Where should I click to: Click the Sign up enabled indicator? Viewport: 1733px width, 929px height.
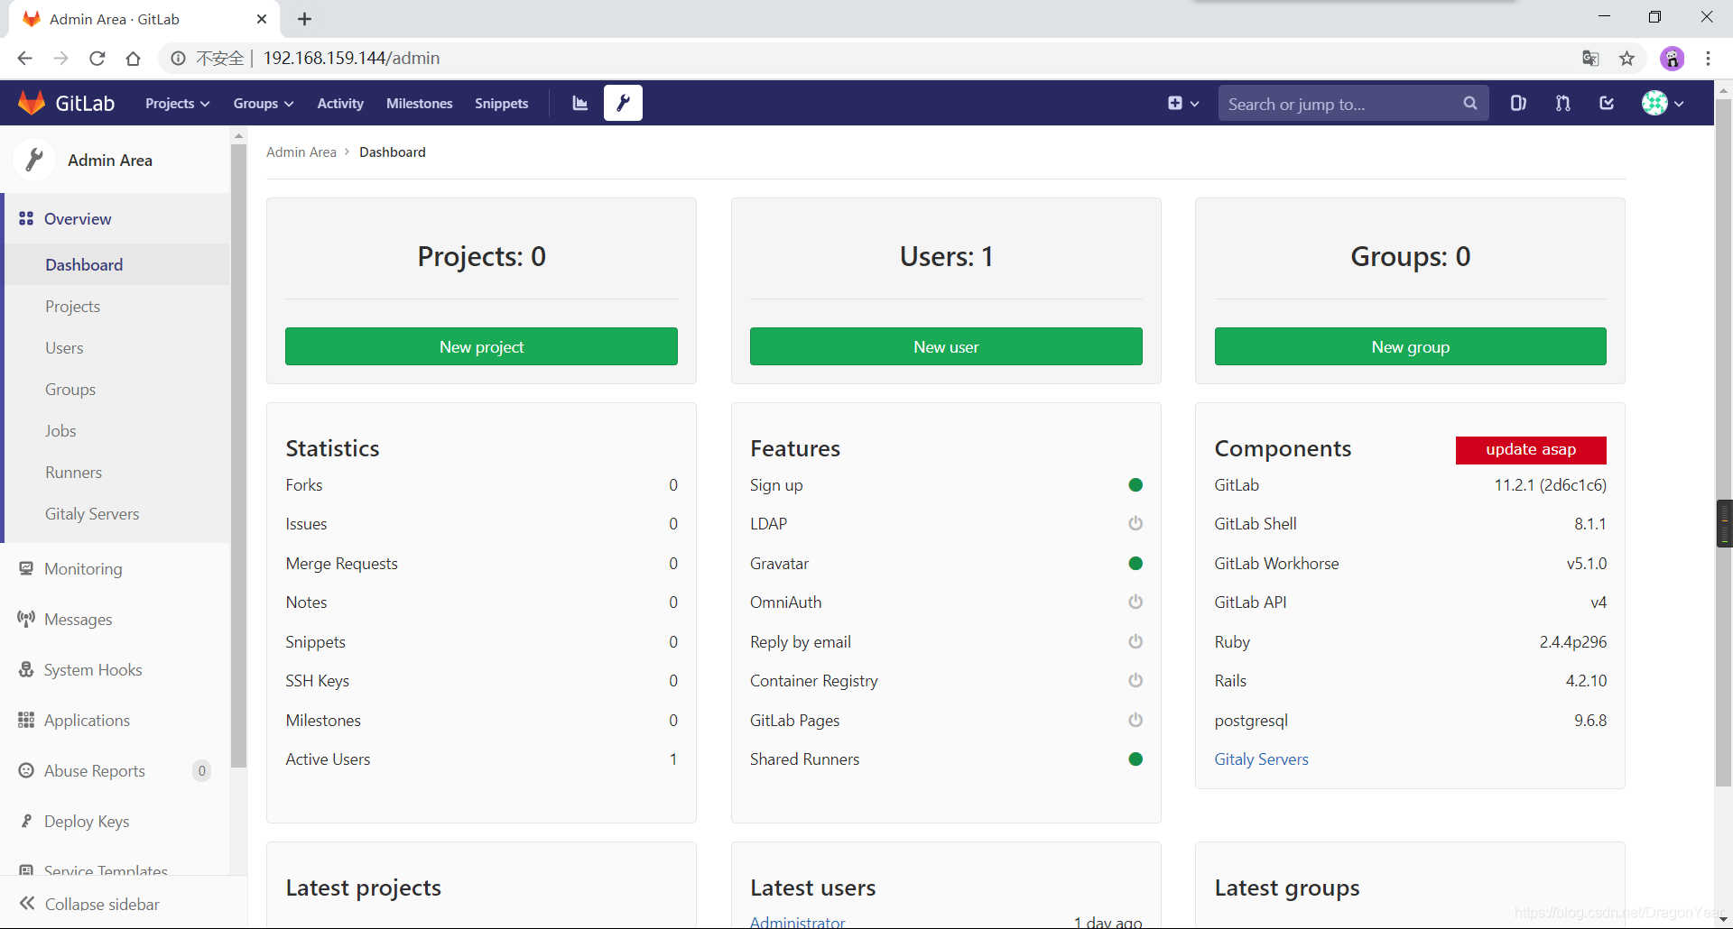click(x=1135, y=485)
